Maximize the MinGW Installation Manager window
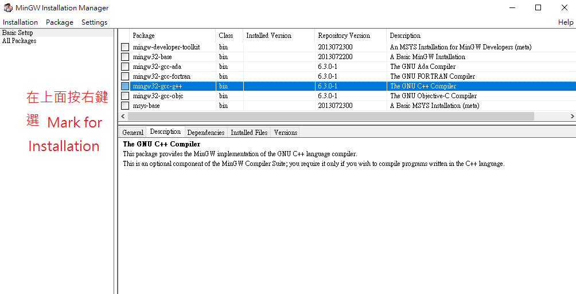576x294 pixels. point(538,7)
